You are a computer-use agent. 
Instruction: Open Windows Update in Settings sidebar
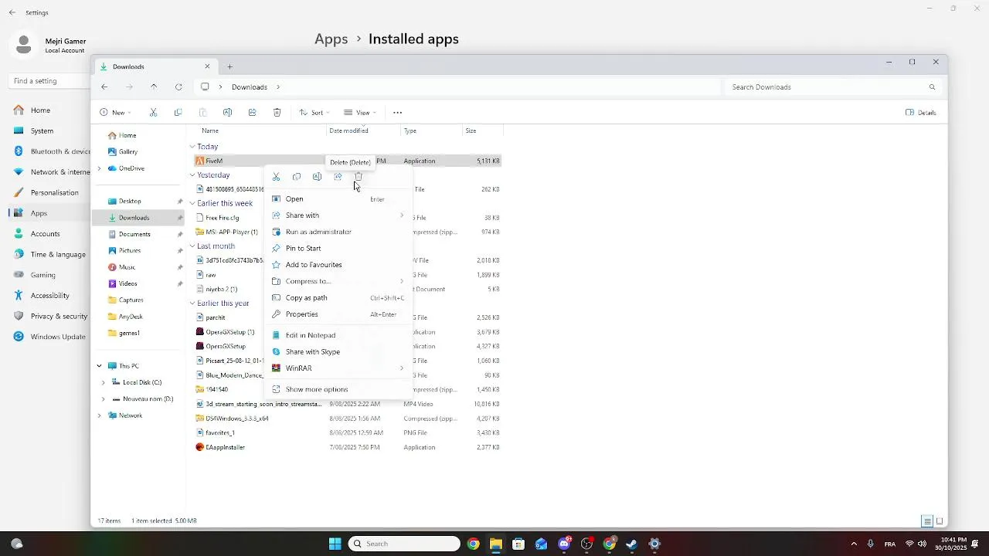coord(49,337)
